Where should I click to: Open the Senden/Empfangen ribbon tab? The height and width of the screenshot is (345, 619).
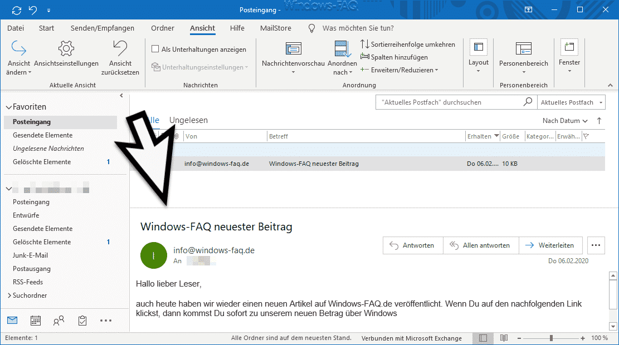click(x=103, y=28)
